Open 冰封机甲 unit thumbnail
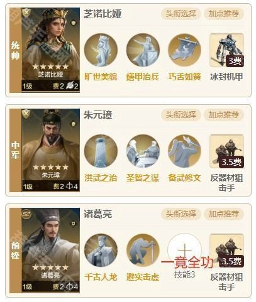This screenshot has width=256, height=302. coord(226,50)
